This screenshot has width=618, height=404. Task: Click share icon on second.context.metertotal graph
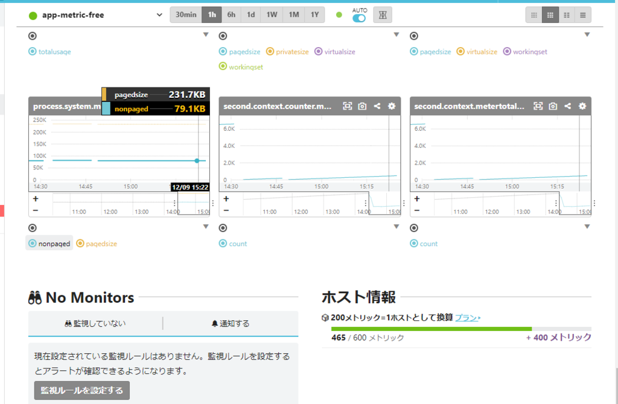point(568,106)
